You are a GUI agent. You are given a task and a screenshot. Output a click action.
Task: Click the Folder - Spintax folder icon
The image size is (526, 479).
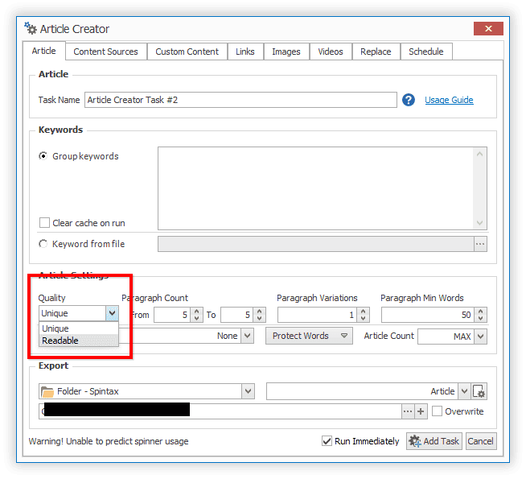47,392
